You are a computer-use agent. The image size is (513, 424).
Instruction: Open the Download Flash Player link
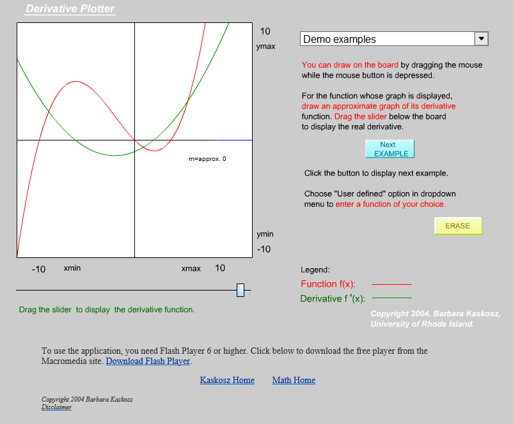148,361
